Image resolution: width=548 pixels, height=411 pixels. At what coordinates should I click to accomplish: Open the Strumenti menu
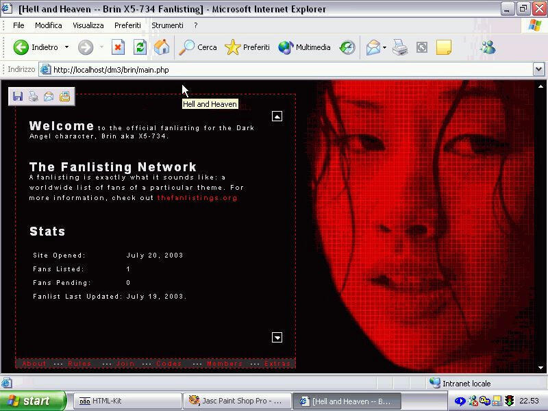[x=167, y=25]
